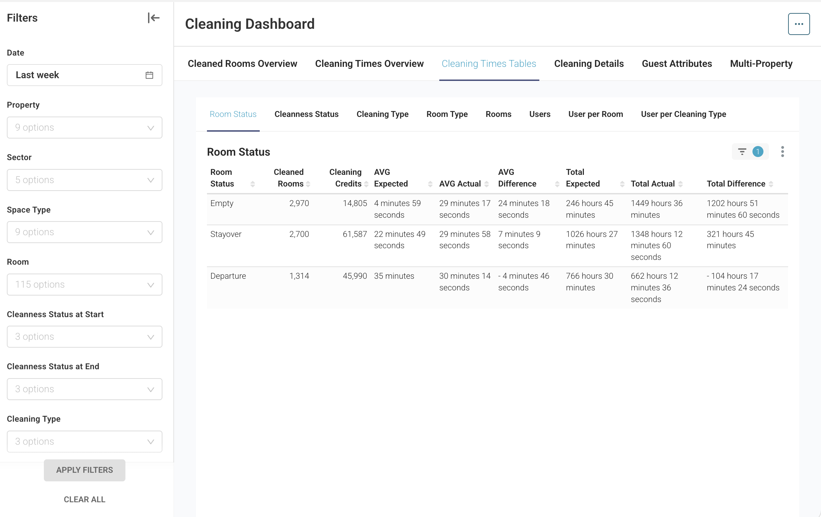
Task: Open the Room Type sub-tab
Action: tap(447, 114)
